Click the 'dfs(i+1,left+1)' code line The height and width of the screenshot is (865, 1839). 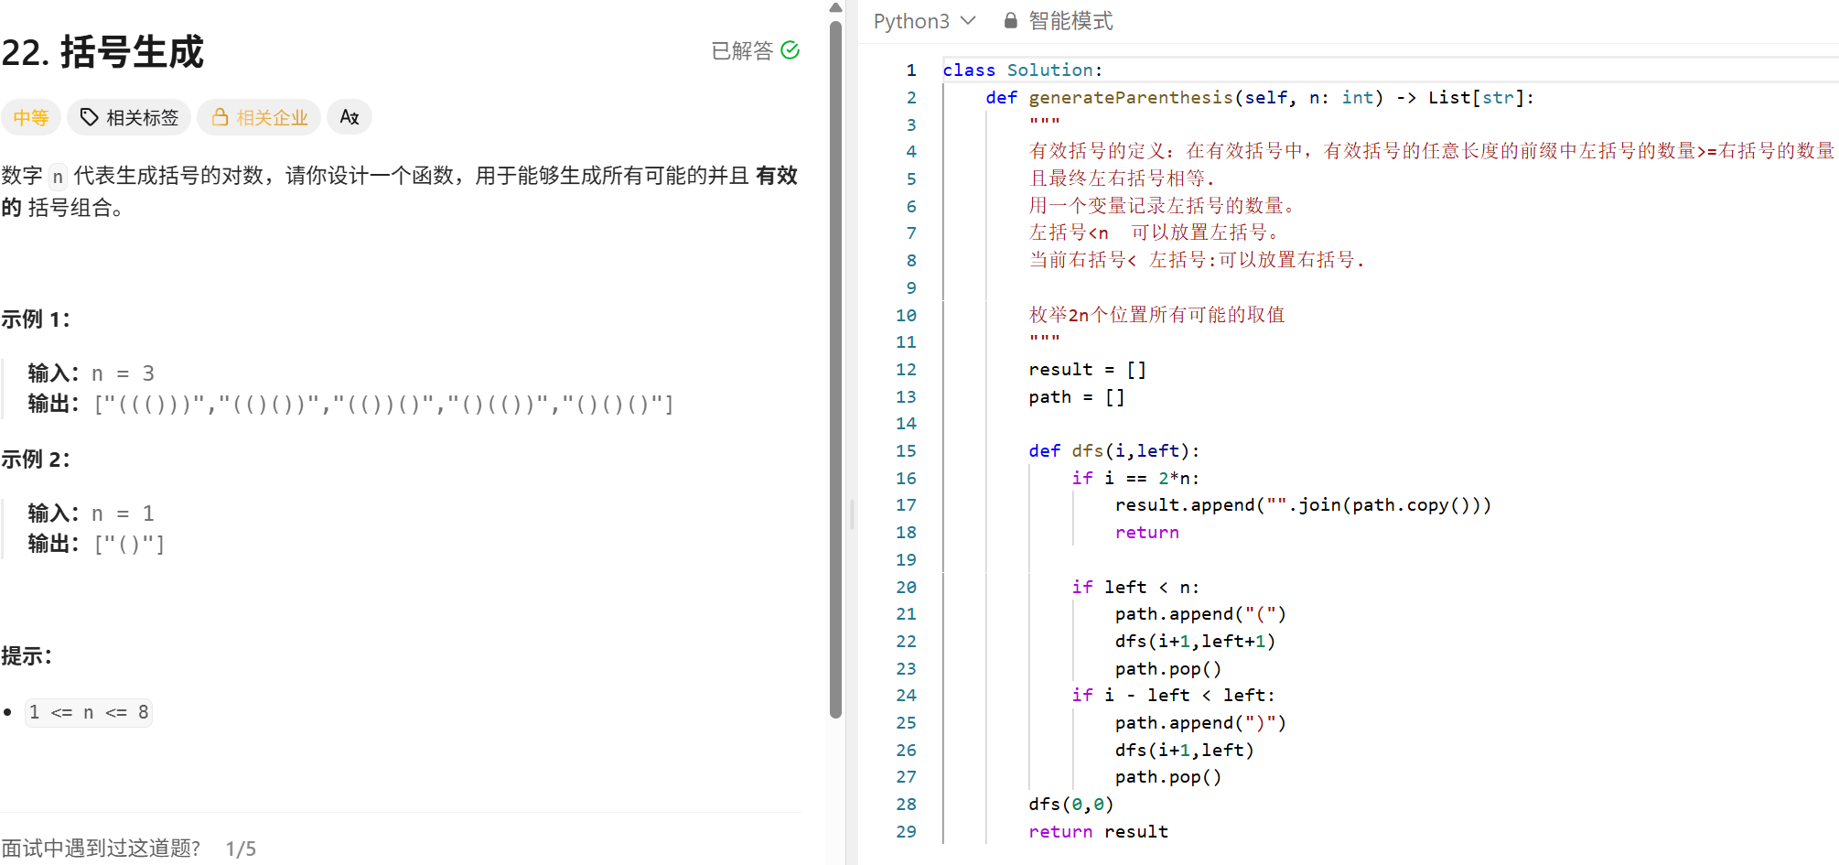[1195, 642]
